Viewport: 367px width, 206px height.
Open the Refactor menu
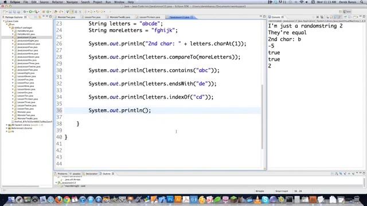pyautogui.click(x=57, y=2)
